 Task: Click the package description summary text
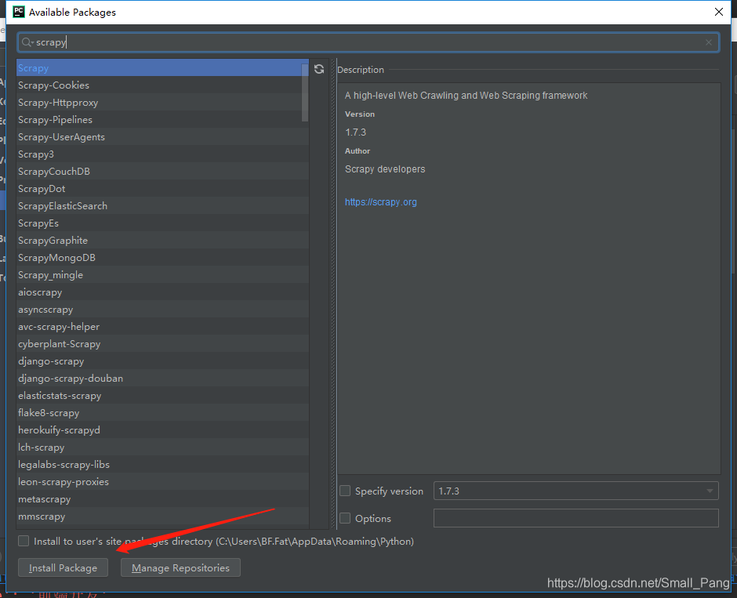(x=466, y=96)
